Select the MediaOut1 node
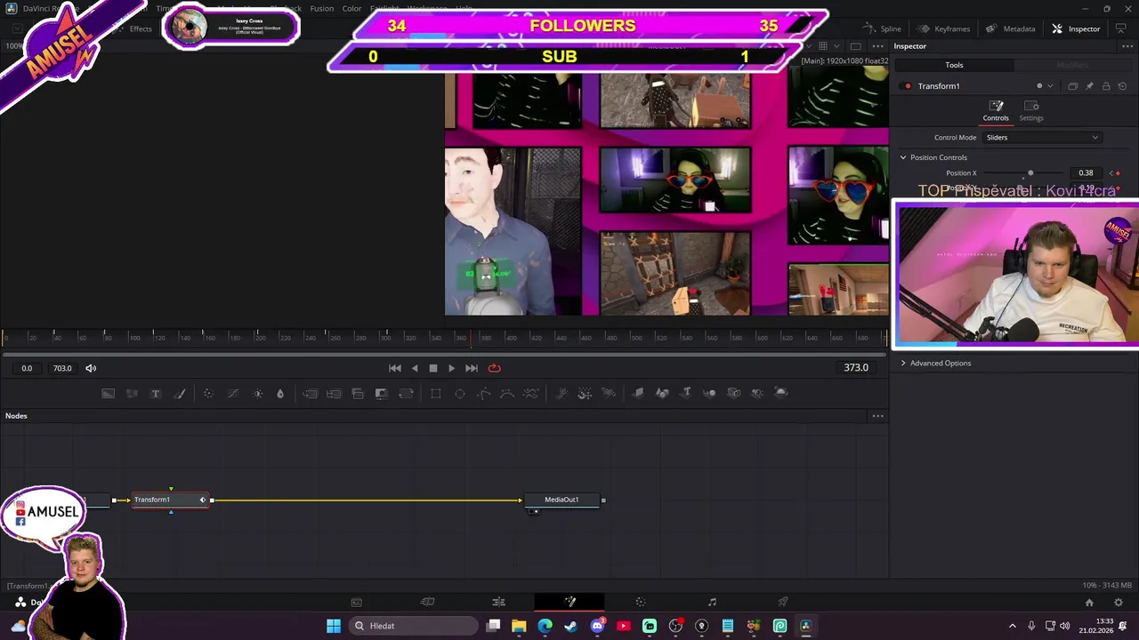1139x640 pixels. click(x=561, y=500)
